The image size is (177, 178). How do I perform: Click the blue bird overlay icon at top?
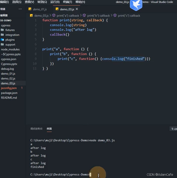coord(136,5)
